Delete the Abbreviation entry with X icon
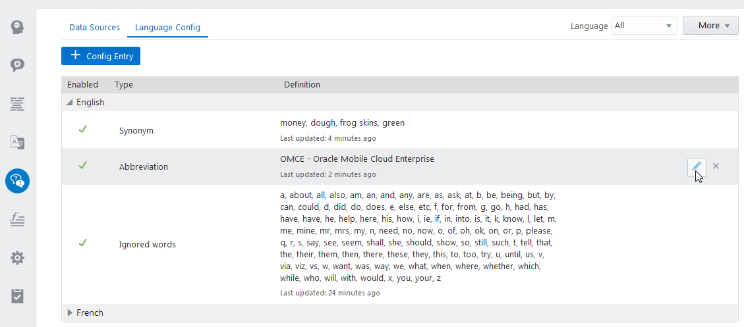The width and height of the screenshot is (744, 327). pos(716,166)
